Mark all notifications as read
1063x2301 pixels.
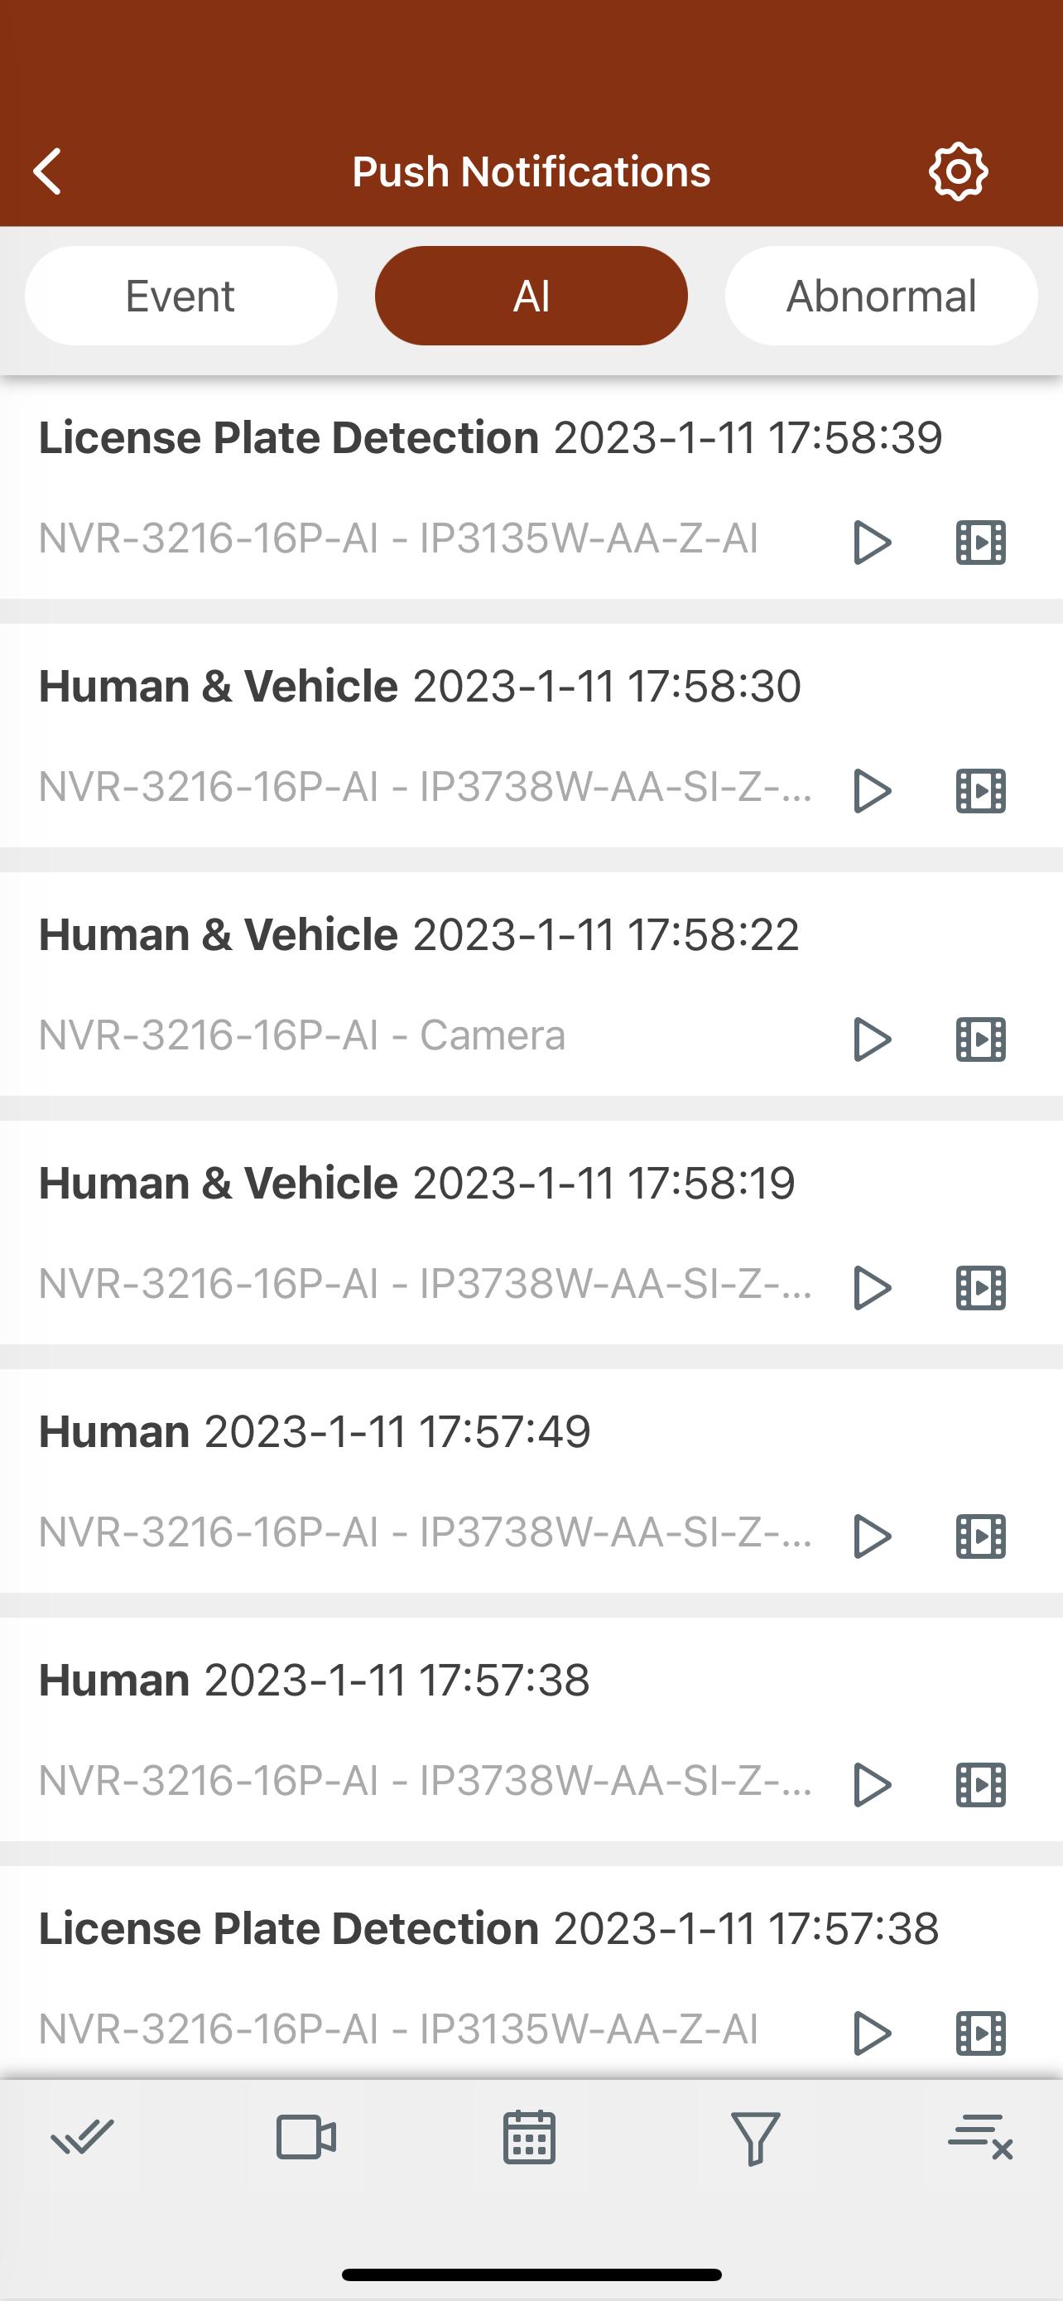[82, 2138]
